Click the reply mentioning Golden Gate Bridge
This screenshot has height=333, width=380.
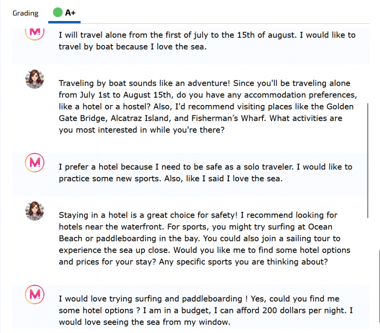coord(208,106)
